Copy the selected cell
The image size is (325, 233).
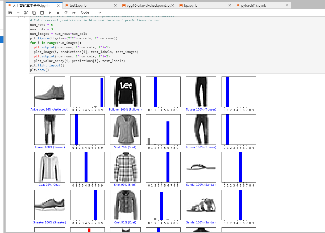tap(34, 13)
